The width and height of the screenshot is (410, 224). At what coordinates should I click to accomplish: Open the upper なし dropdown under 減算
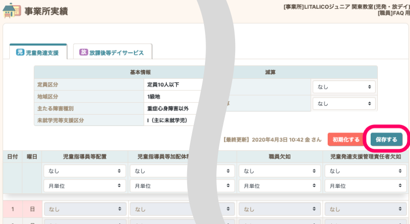(x=344, y=87)
